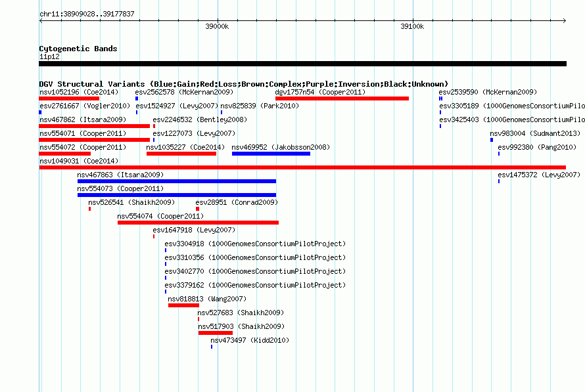The height and width of the screenshot is (392, 585).
Task: Select the red loss bar for dgv1757n54
Action: (x=342, y=98)
